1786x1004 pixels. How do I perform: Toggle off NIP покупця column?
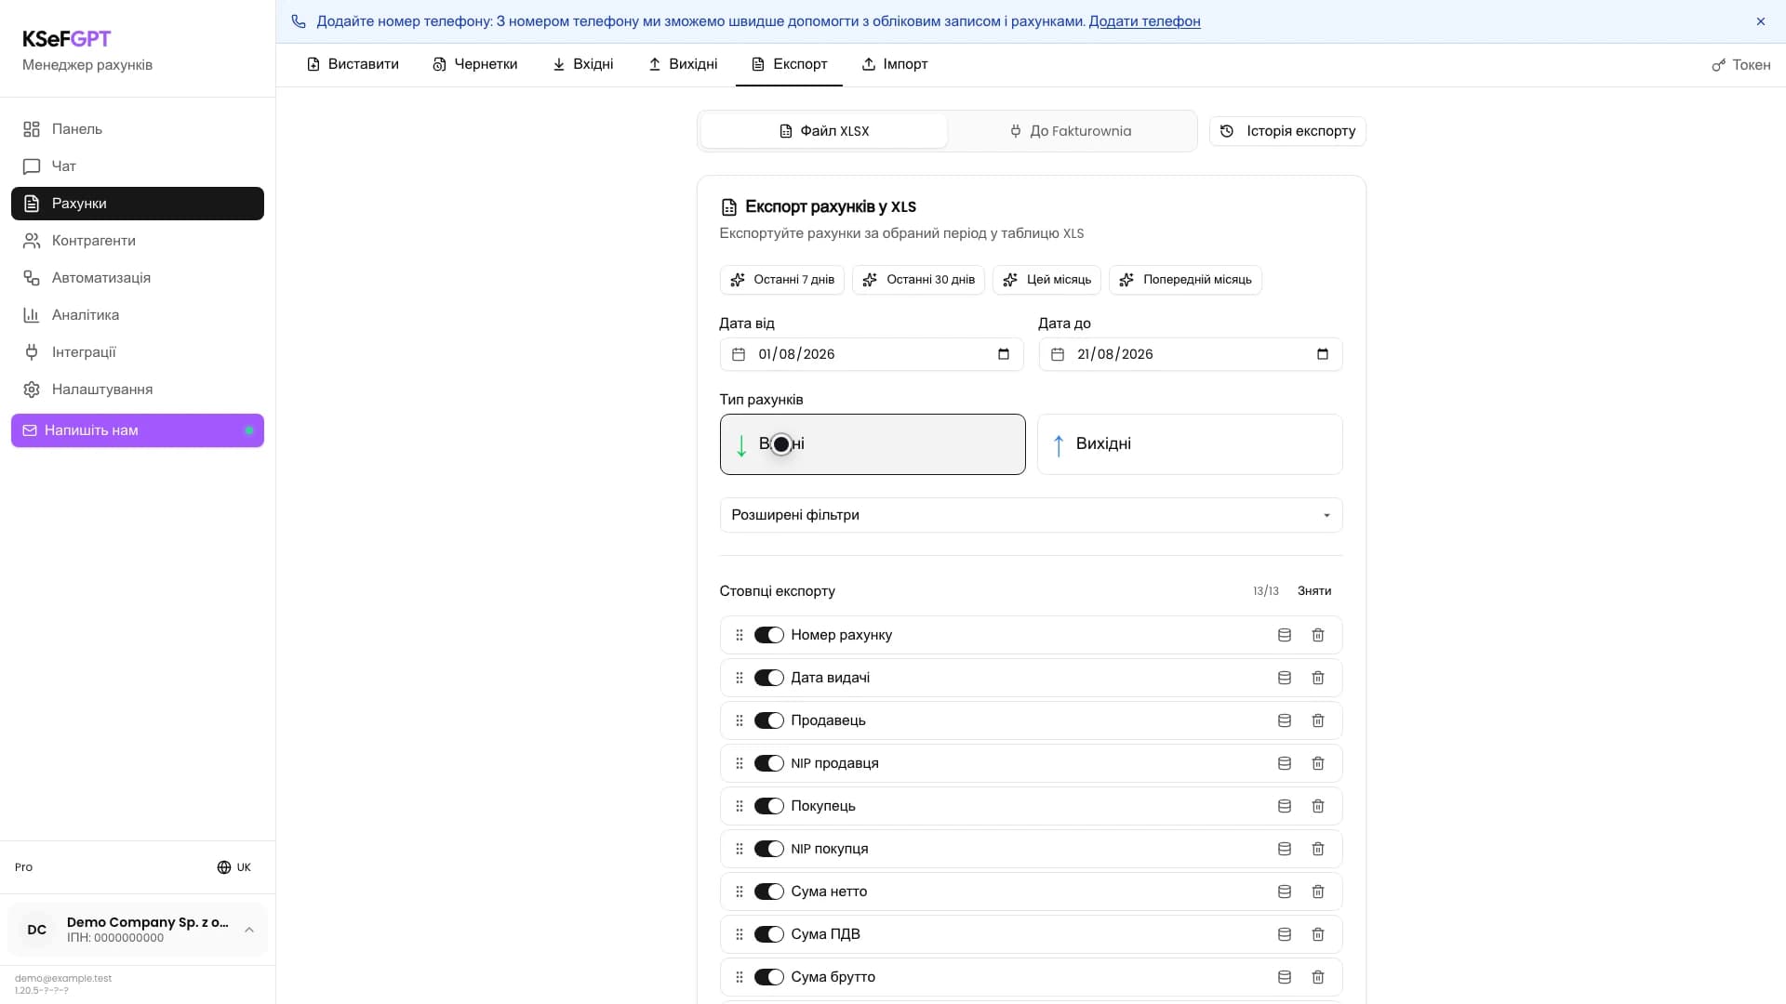point(769,849)
